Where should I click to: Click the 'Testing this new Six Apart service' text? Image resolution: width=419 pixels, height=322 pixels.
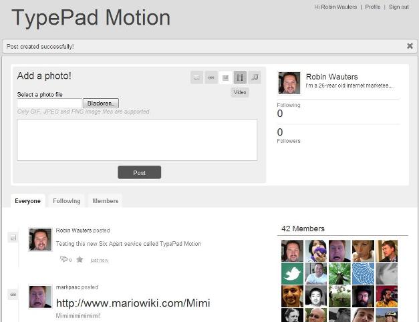(128, 244)
